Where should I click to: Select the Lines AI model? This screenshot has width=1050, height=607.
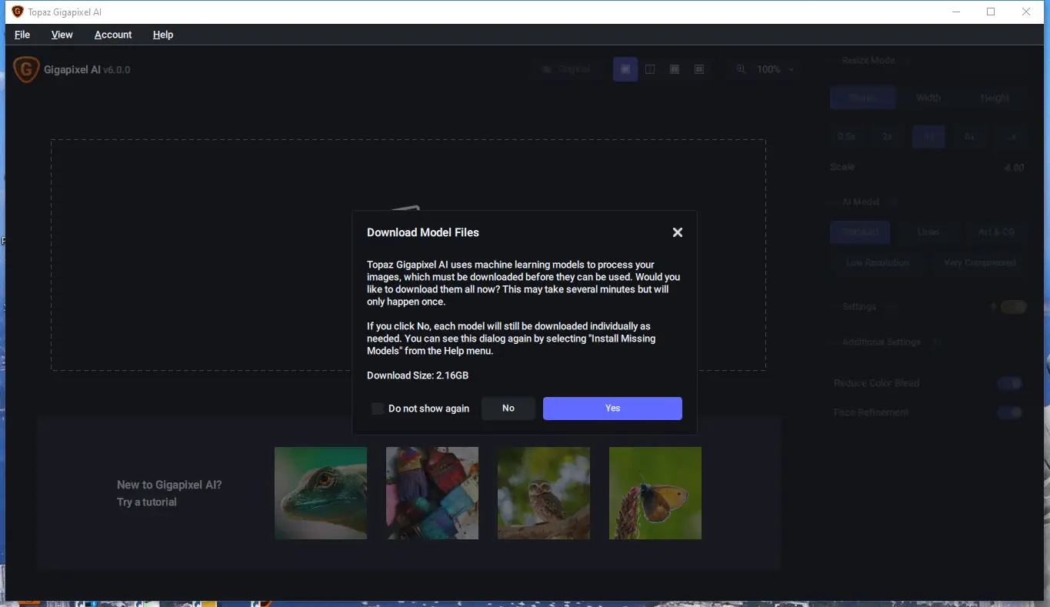[928, 232]
